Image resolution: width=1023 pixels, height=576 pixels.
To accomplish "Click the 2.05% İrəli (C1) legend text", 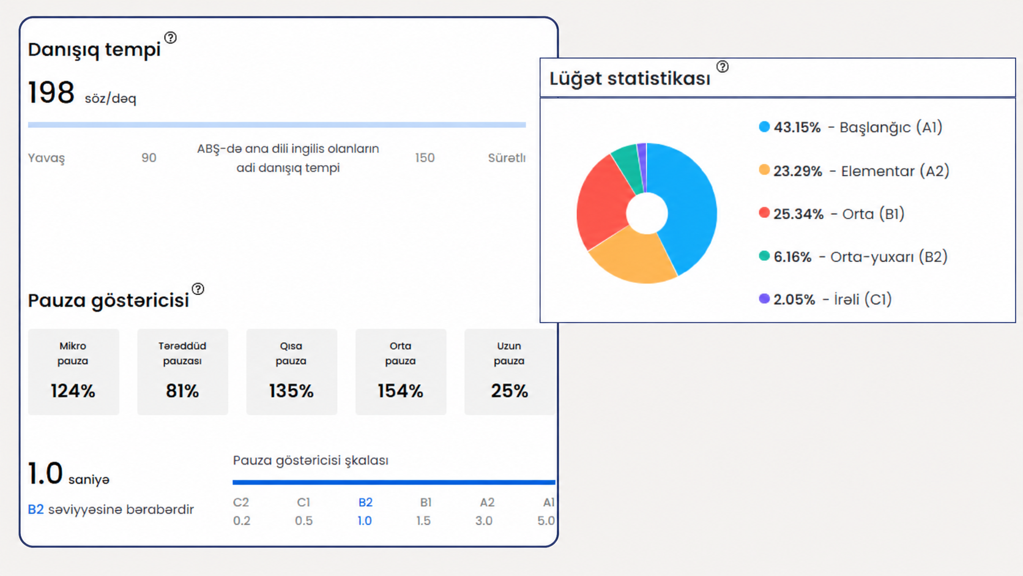I will coord(833,299).
